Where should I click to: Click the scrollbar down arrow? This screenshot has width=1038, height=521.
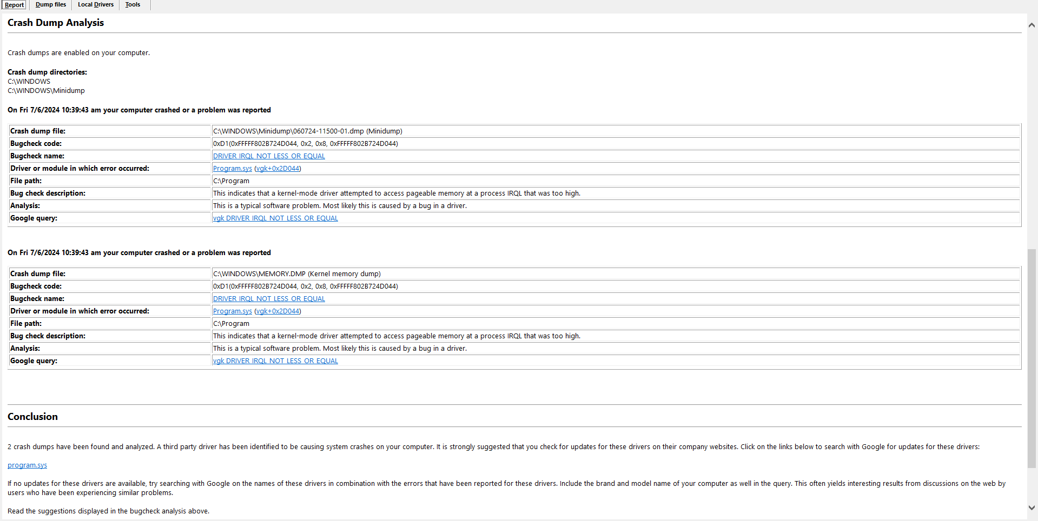[x=1032, y=507]
